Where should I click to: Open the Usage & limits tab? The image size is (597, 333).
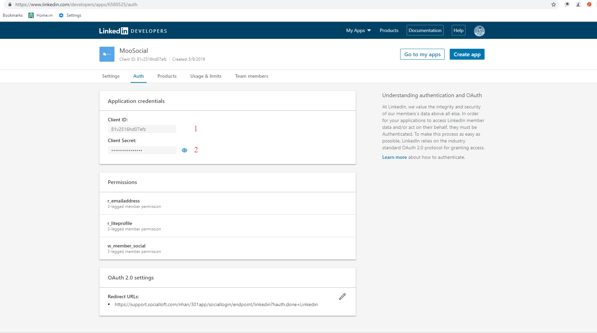[206, 76]
